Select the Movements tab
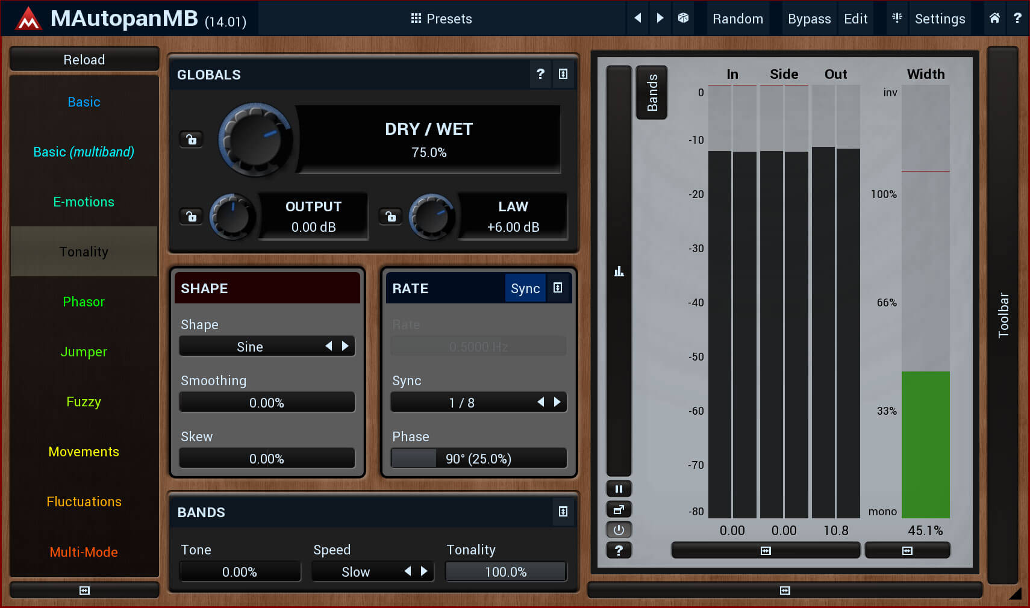 point(84,451)
